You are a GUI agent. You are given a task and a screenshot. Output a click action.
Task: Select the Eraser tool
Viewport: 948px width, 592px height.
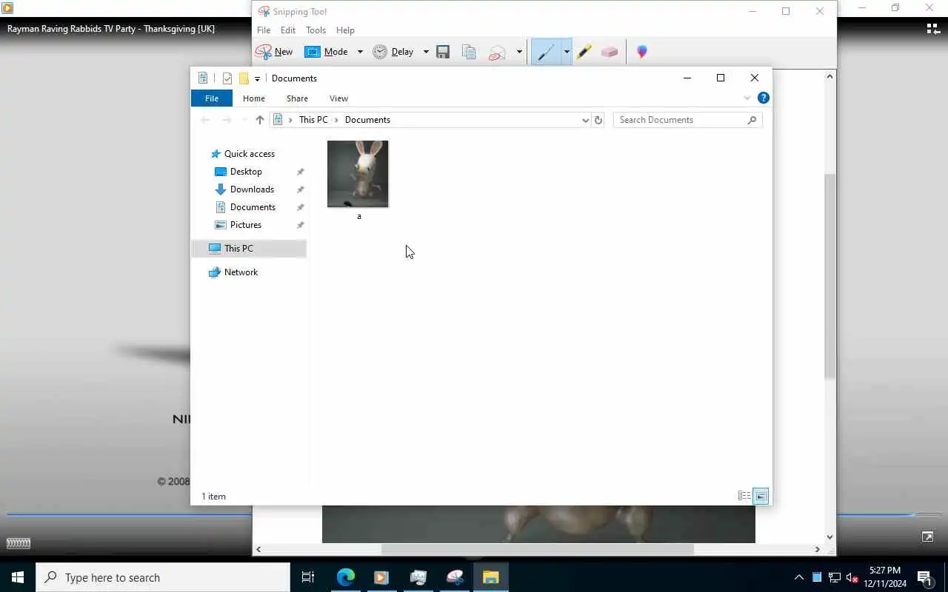point(610,52)
